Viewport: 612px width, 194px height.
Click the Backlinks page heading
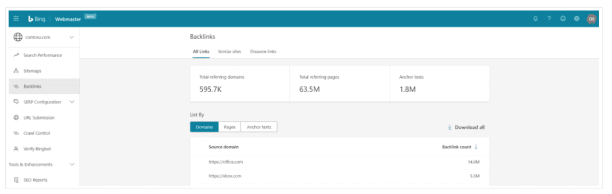point(203,37)
